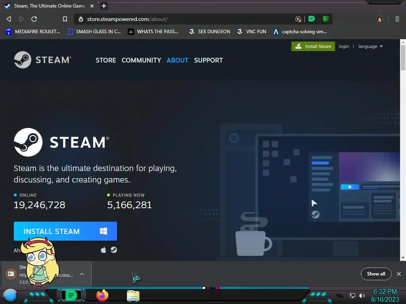The image size is (406, 304).
Task: Open a new browser tab
Action: click(x=104, y=6)
